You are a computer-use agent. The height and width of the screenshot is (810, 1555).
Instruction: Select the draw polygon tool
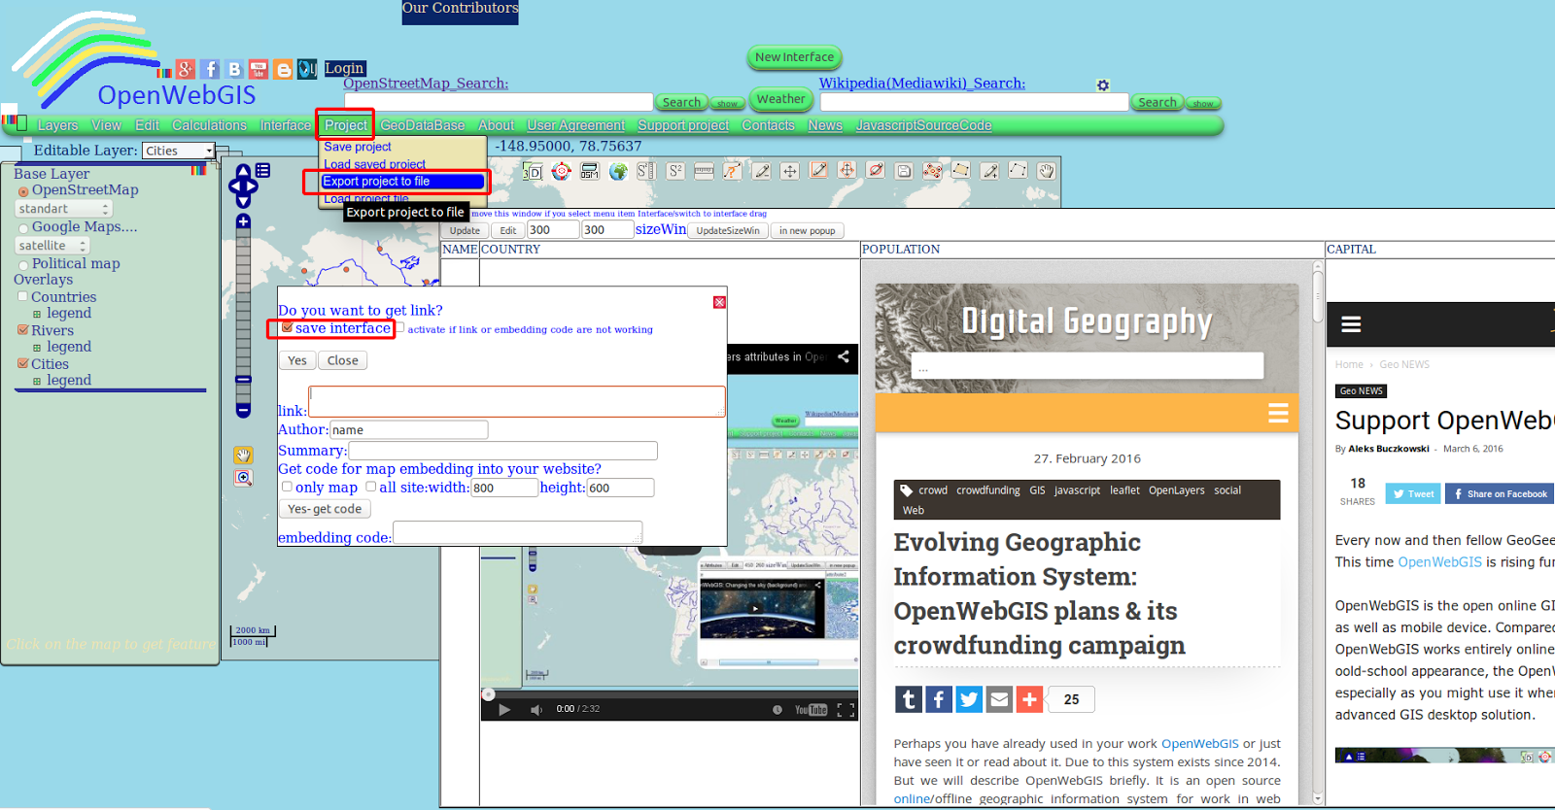pos(961,171)
